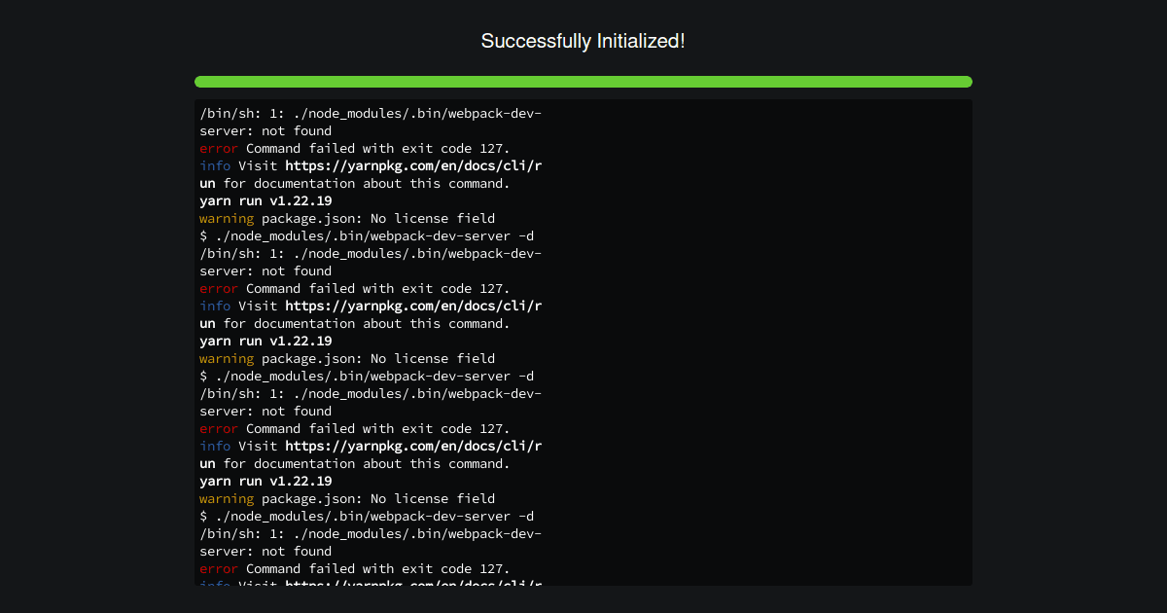Image resolution: width=1167 pixels, height=613 pixels.
Task: Click the third red "error" label
Action: (x=219, y=428)
